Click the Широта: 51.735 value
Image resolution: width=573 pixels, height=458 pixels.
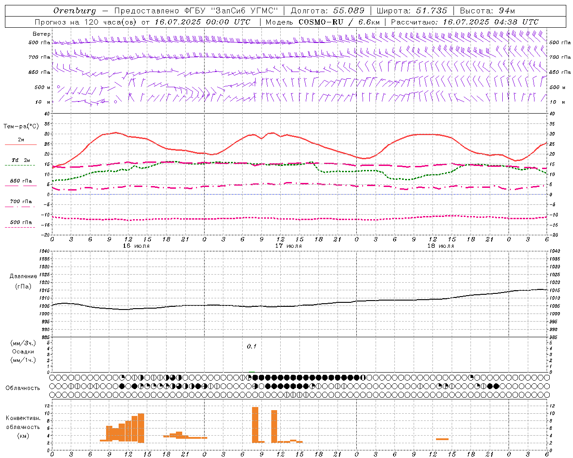412,11
